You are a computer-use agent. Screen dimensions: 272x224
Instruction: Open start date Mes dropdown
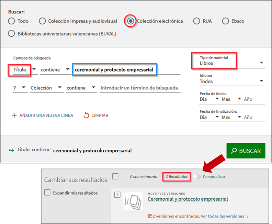coord(232,99)
